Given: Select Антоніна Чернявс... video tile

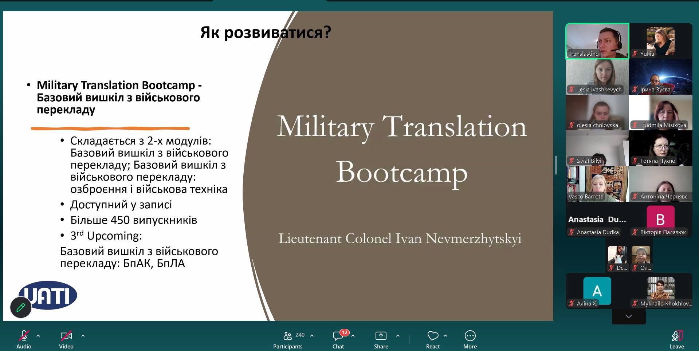Looking at the screenshot, I should 661,184.
